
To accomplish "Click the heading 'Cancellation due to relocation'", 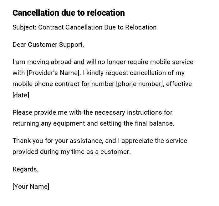I will 69,13.
